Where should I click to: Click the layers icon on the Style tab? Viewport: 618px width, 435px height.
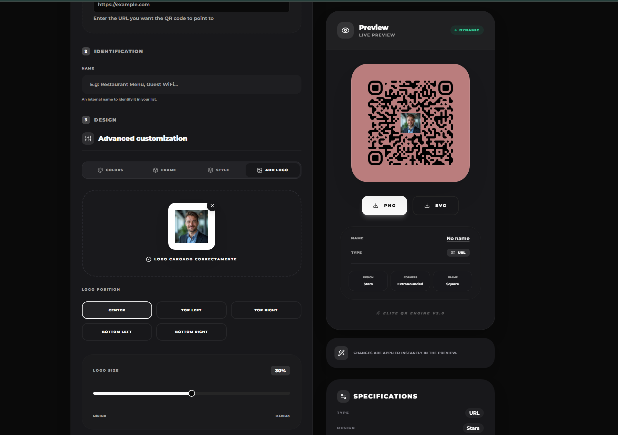click(x=210, y=170)
